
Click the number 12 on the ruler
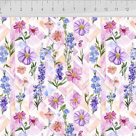(x=127, y=9)
